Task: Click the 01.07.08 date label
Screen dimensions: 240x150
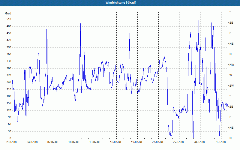Action: 11,142
